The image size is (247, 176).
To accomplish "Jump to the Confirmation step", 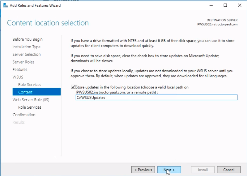I will pyautogui.click(x=24, y=115).
